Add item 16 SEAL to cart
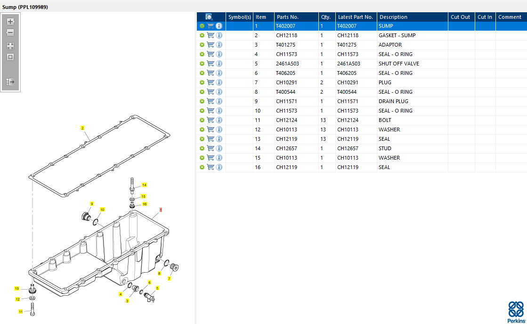The width and height of the screenshot is (527, 324). click(211, 167)
